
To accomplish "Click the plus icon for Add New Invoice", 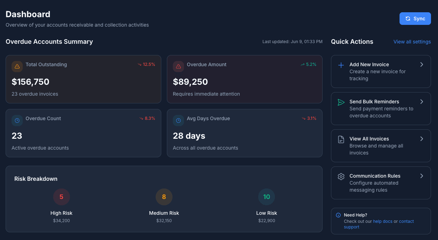I will 341,65.
